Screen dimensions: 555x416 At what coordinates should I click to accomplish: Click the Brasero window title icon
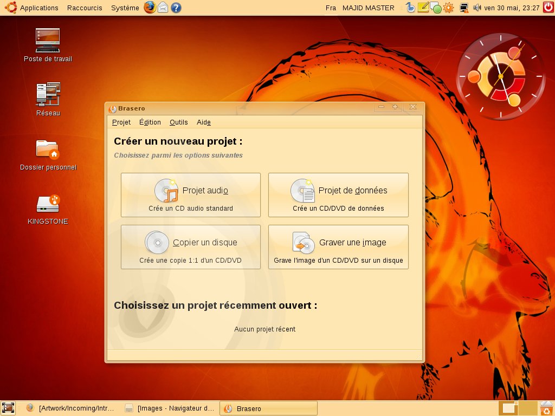[x=113, y=108]
